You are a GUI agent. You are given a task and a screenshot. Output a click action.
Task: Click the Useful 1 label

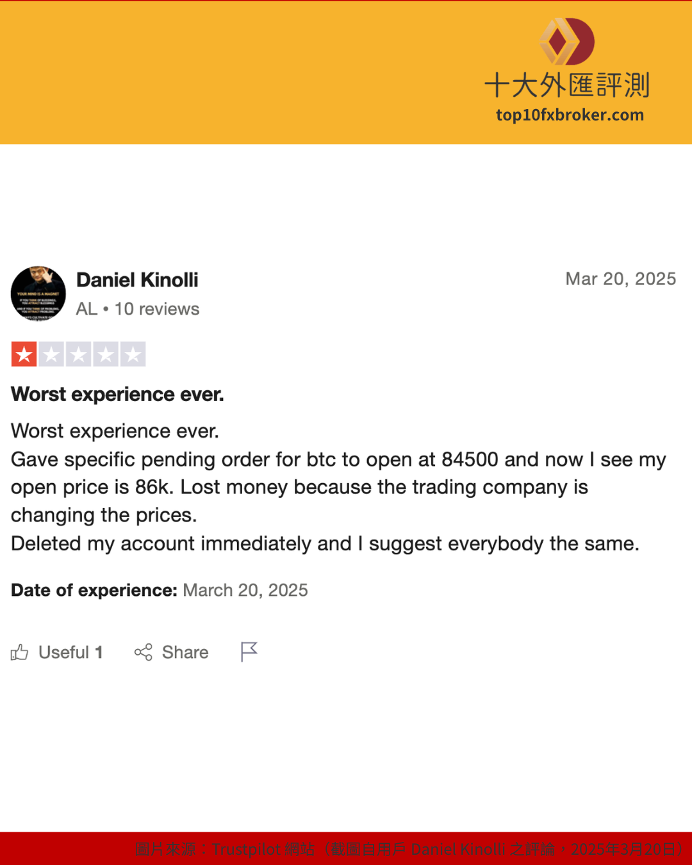(x=70, y=652)
